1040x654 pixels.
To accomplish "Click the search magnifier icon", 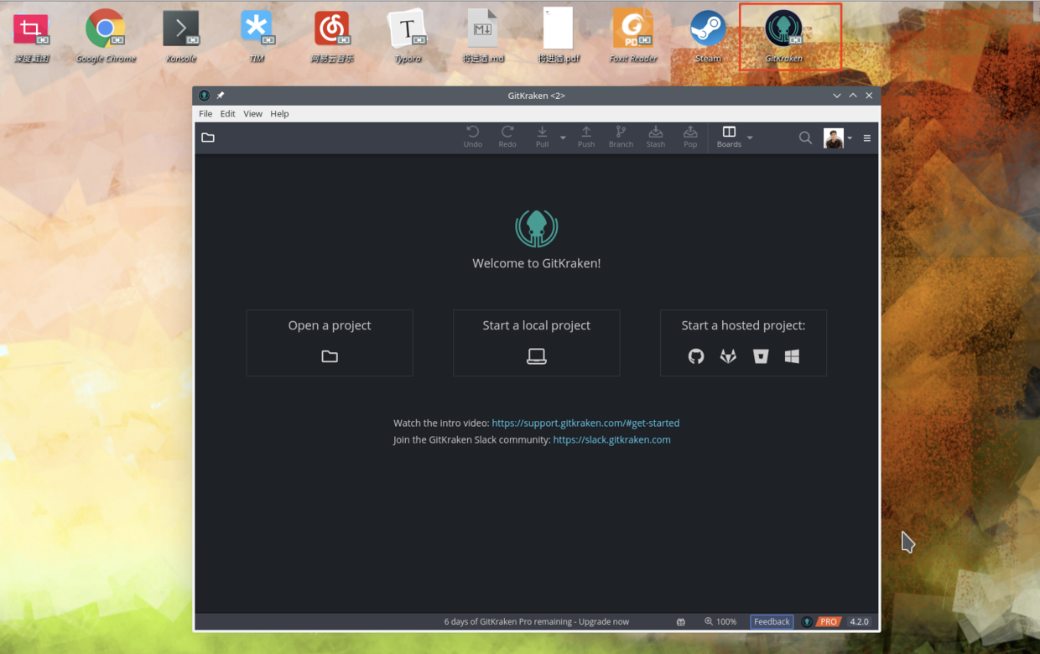I will (x=805, y=138).
